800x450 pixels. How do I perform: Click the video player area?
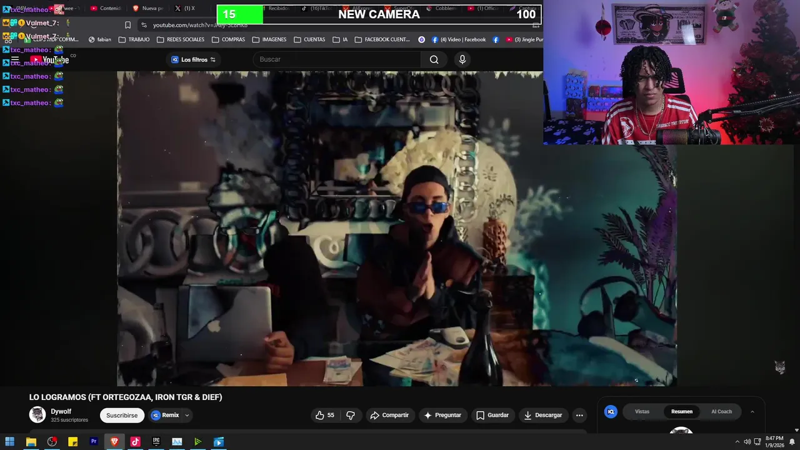click(x=396, y=228)
